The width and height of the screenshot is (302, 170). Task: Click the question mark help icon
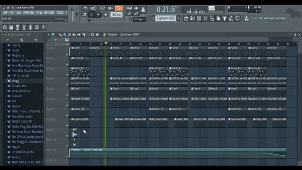(43, 27)
